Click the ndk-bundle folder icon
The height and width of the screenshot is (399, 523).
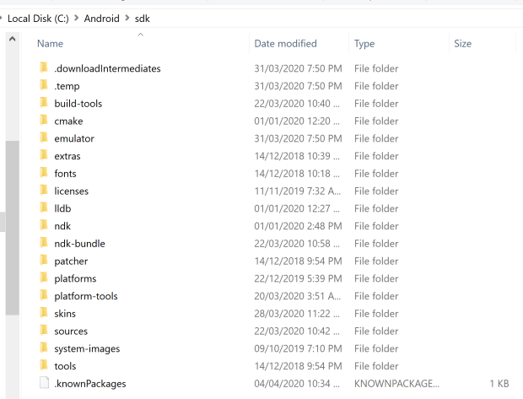(44, 243)
